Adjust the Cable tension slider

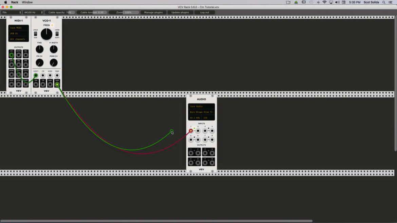[x=92, y=13]
